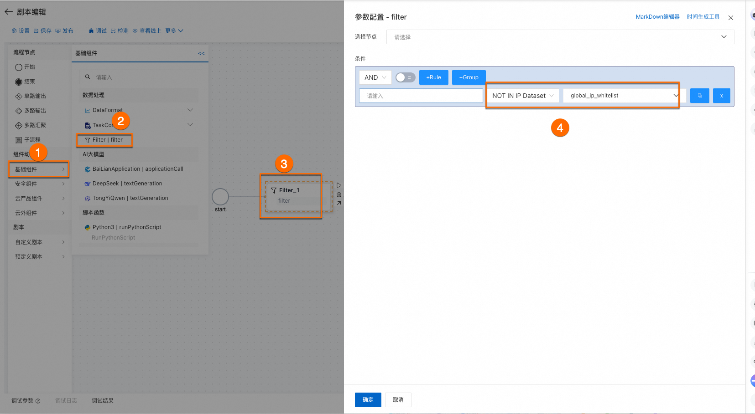Click the help icon next to 调试参数

[38, 401]
